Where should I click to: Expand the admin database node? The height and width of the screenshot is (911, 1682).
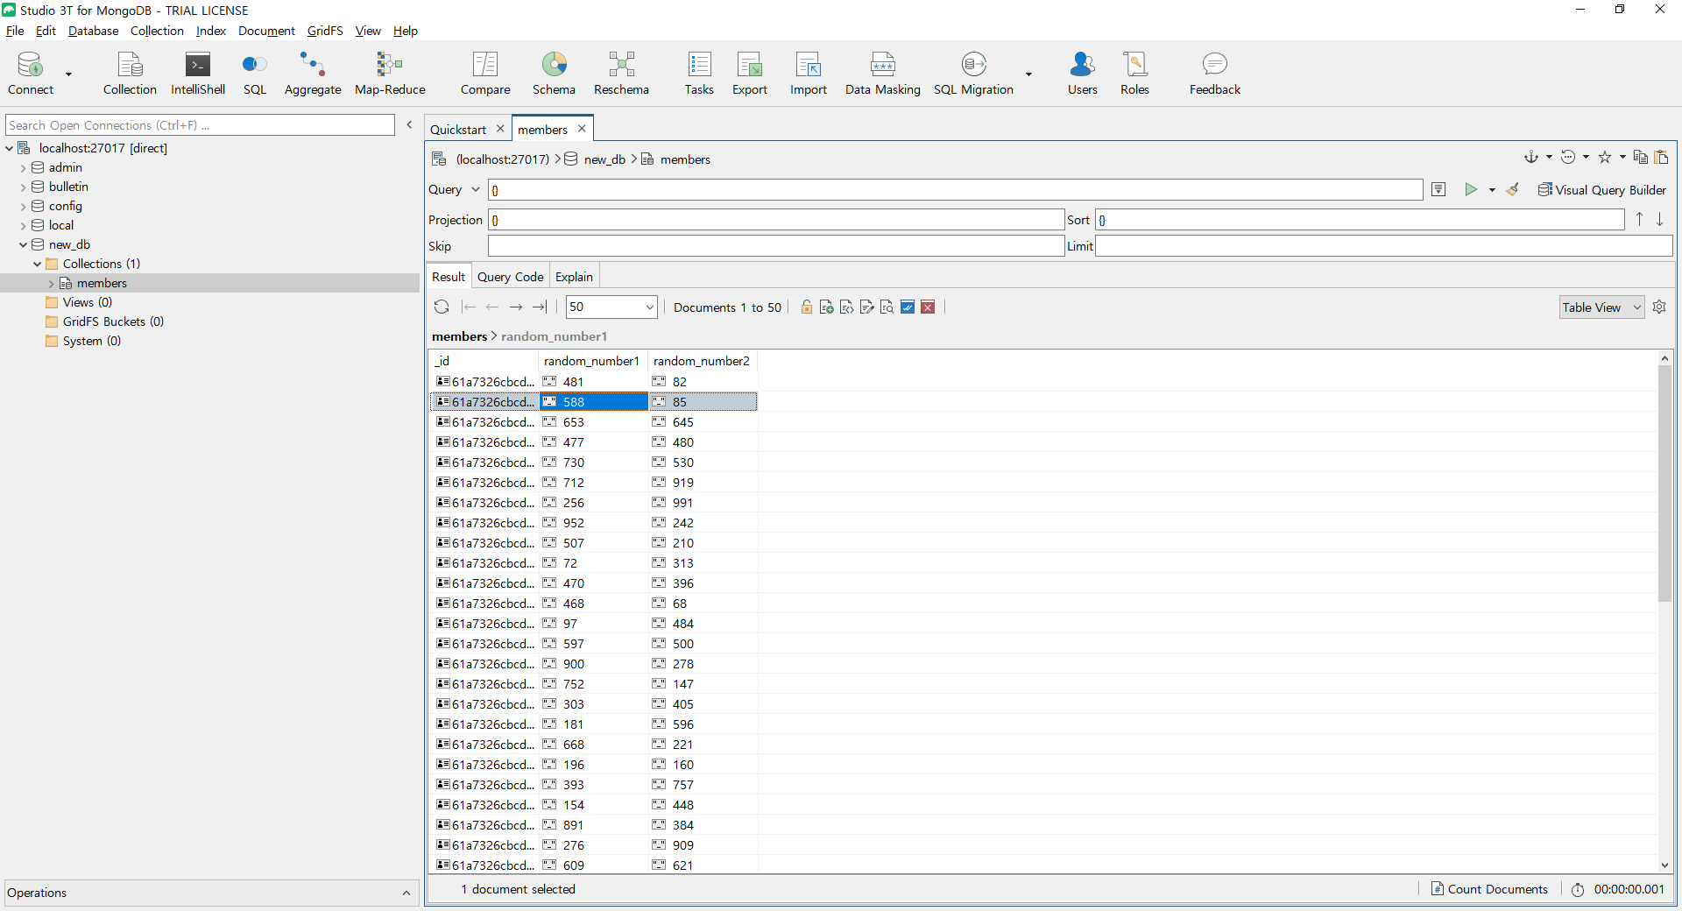coord(23,167)
